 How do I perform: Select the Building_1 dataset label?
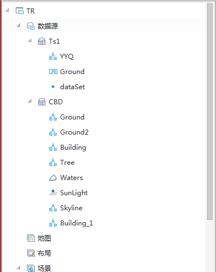coord(76,223)
